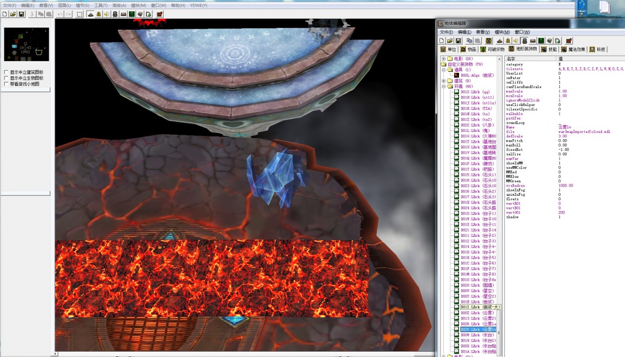Viewport: 625px width, 357px height.
Task: Open AI Editor green icon, main toolbar
Action: [131, 14]
